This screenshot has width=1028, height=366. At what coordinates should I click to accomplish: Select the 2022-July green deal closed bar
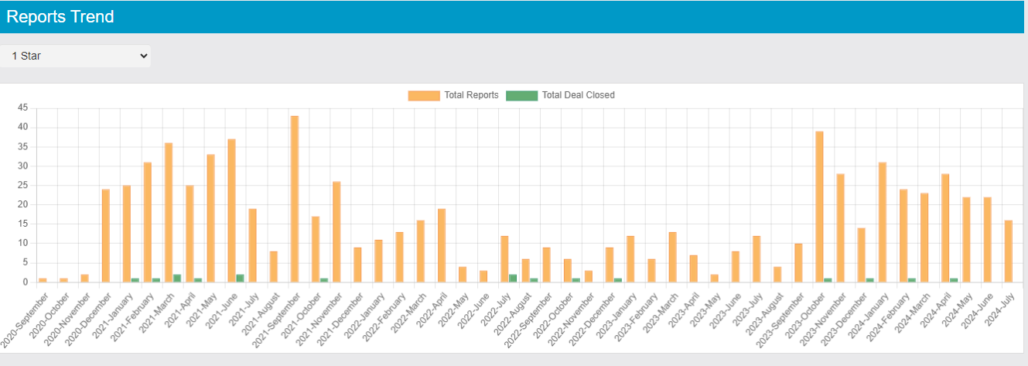pos(513,279)
